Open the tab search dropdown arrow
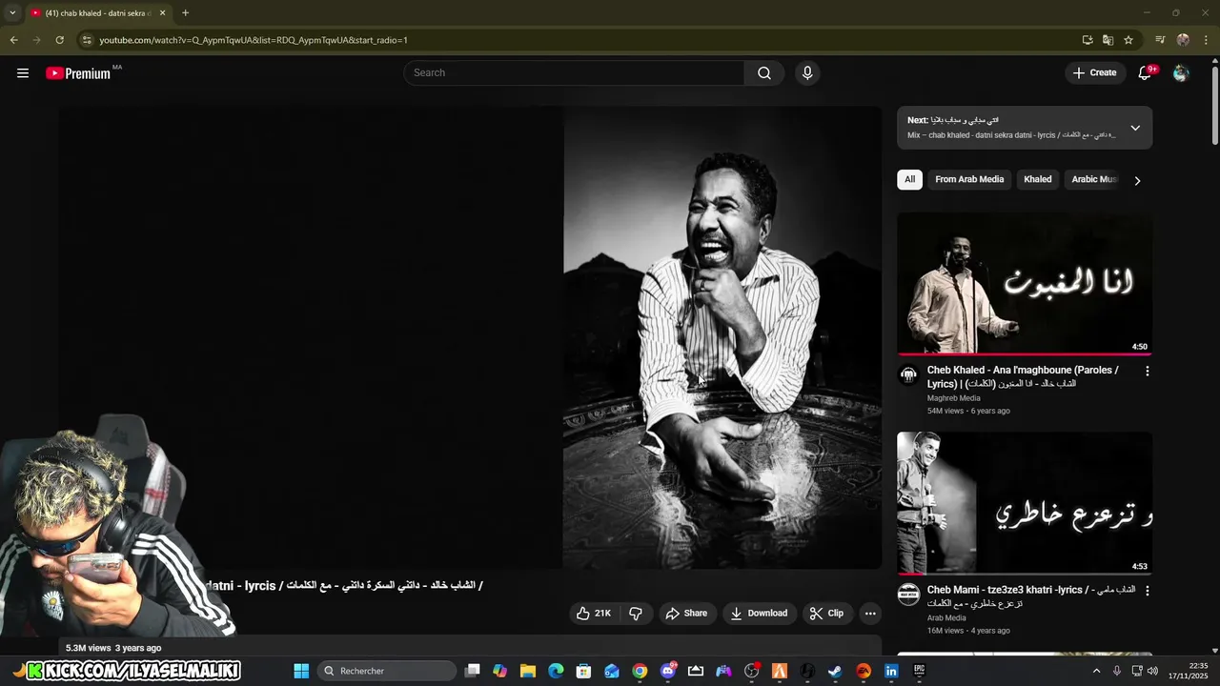This screenshot has height=686, width=1220. [x=12, y=13]
